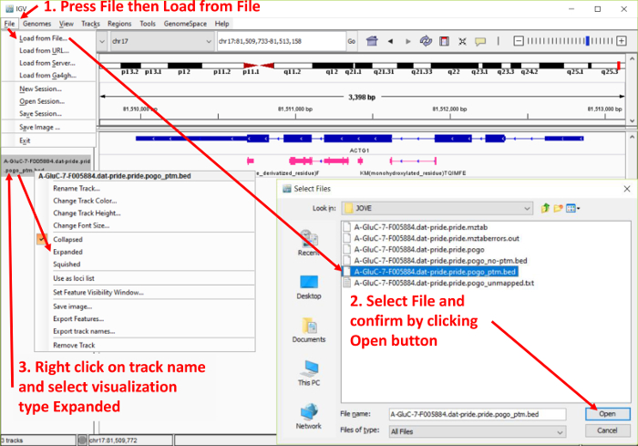
Task: Click the locus text field showing chr17:81,509,733
Action: 281,41
